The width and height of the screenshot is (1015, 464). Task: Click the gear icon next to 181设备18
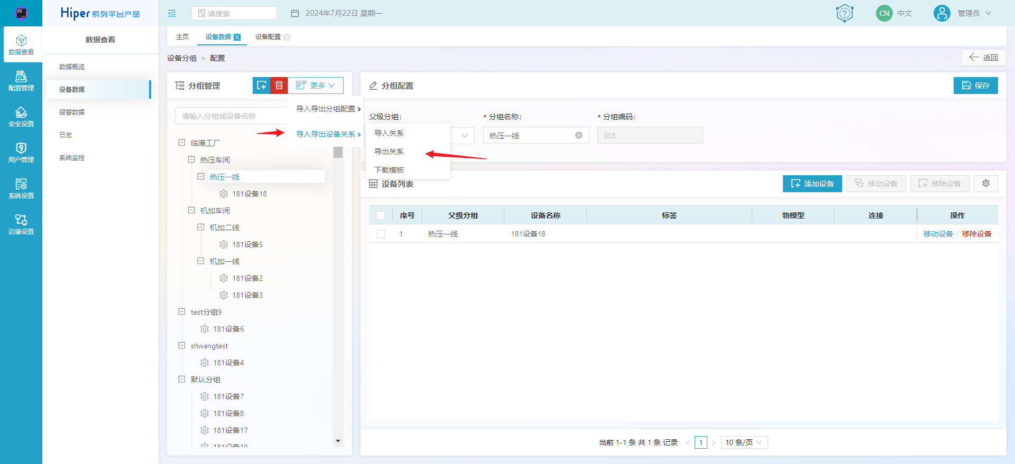click(224, 194)
